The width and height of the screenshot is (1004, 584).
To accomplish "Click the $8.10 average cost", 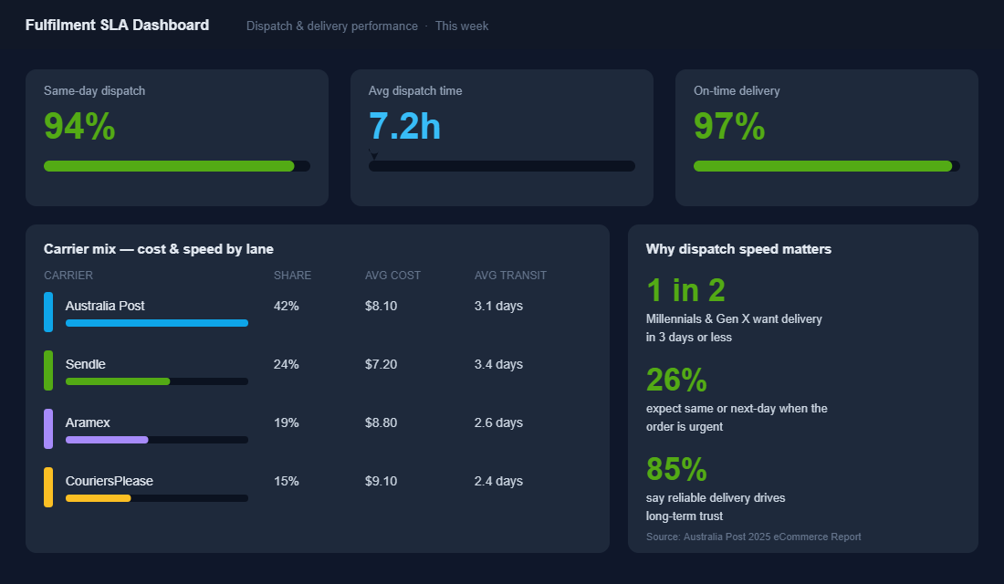I will click(x=381, y=306).
